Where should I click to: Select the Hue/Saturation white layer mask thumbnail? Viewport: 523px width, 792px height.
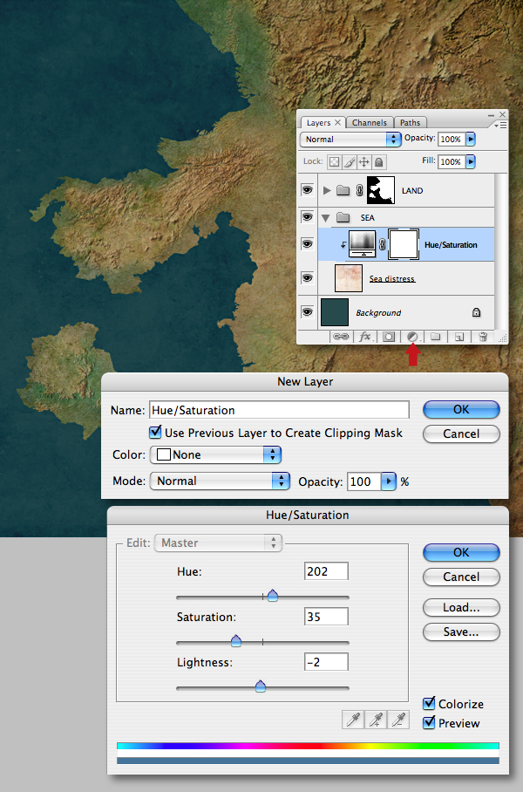coord(404,244)
